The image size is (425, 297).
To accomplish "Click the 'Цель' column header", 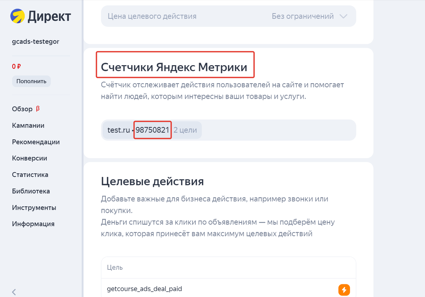I will (115, 267).
